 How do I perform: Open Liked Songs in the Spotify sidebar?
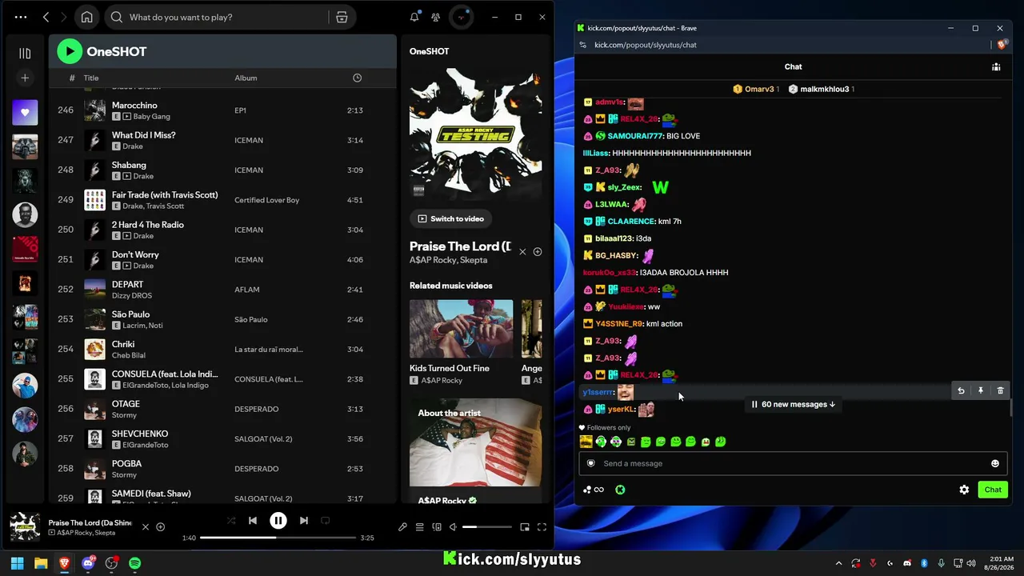tap(25, 113)
